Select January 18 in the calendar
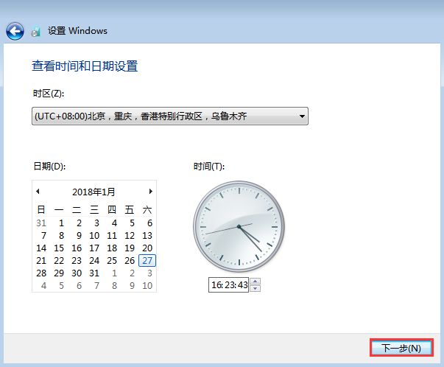Viewport: 444px width, 367px height. tap(112, 248)
